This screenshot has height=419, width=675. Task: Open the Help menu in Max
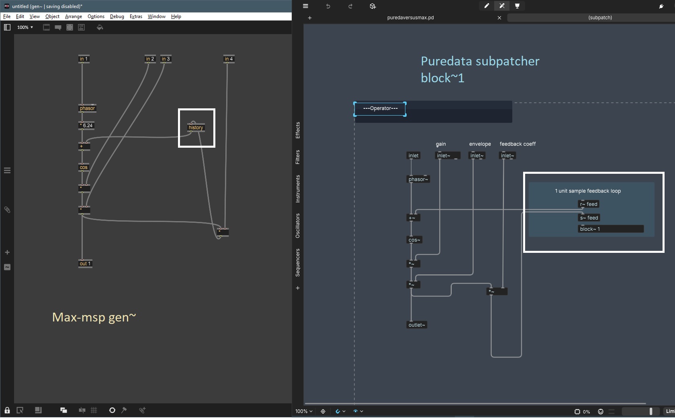click(x=176, y=16)
